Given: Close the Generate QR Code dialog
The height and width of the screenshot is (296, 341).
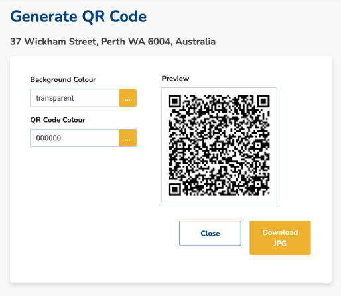Looking at the screenshot, I should point(210,233).
